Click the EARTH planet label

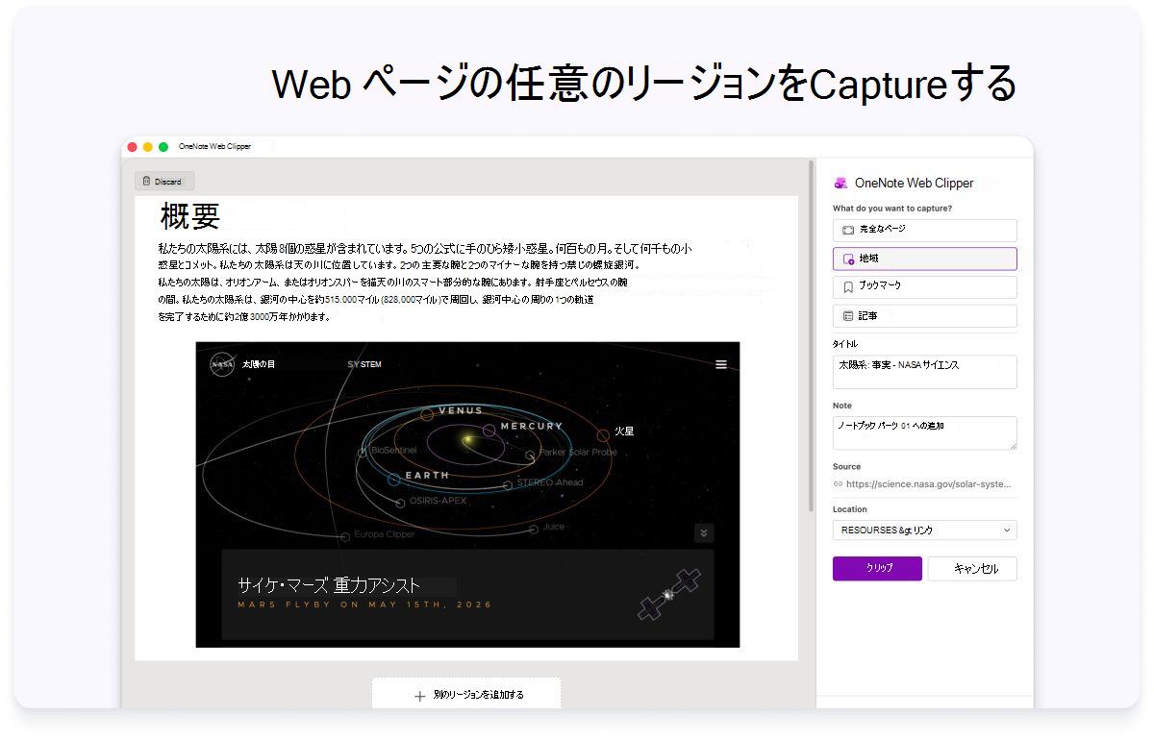point(427,476)
